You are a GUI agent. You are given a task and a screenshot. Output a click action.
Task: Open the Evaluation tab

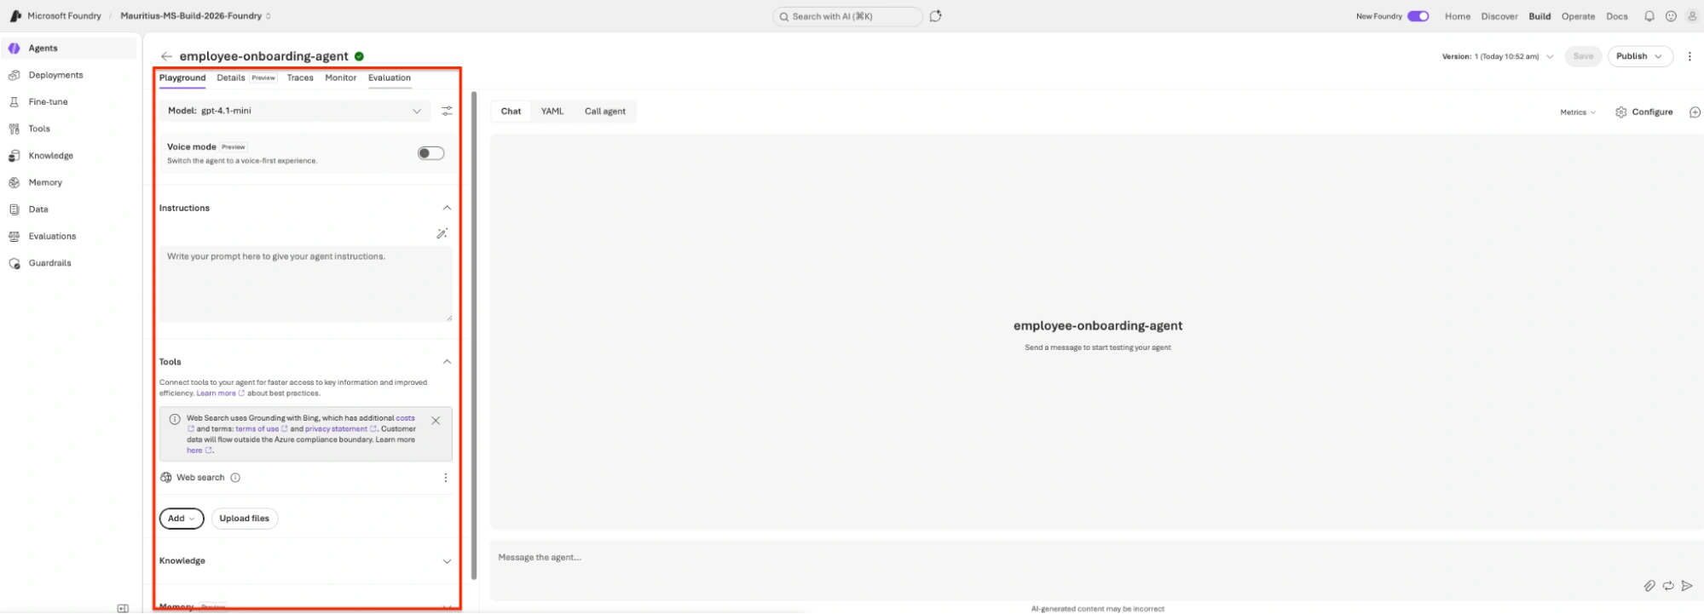[x=390, y=77]
